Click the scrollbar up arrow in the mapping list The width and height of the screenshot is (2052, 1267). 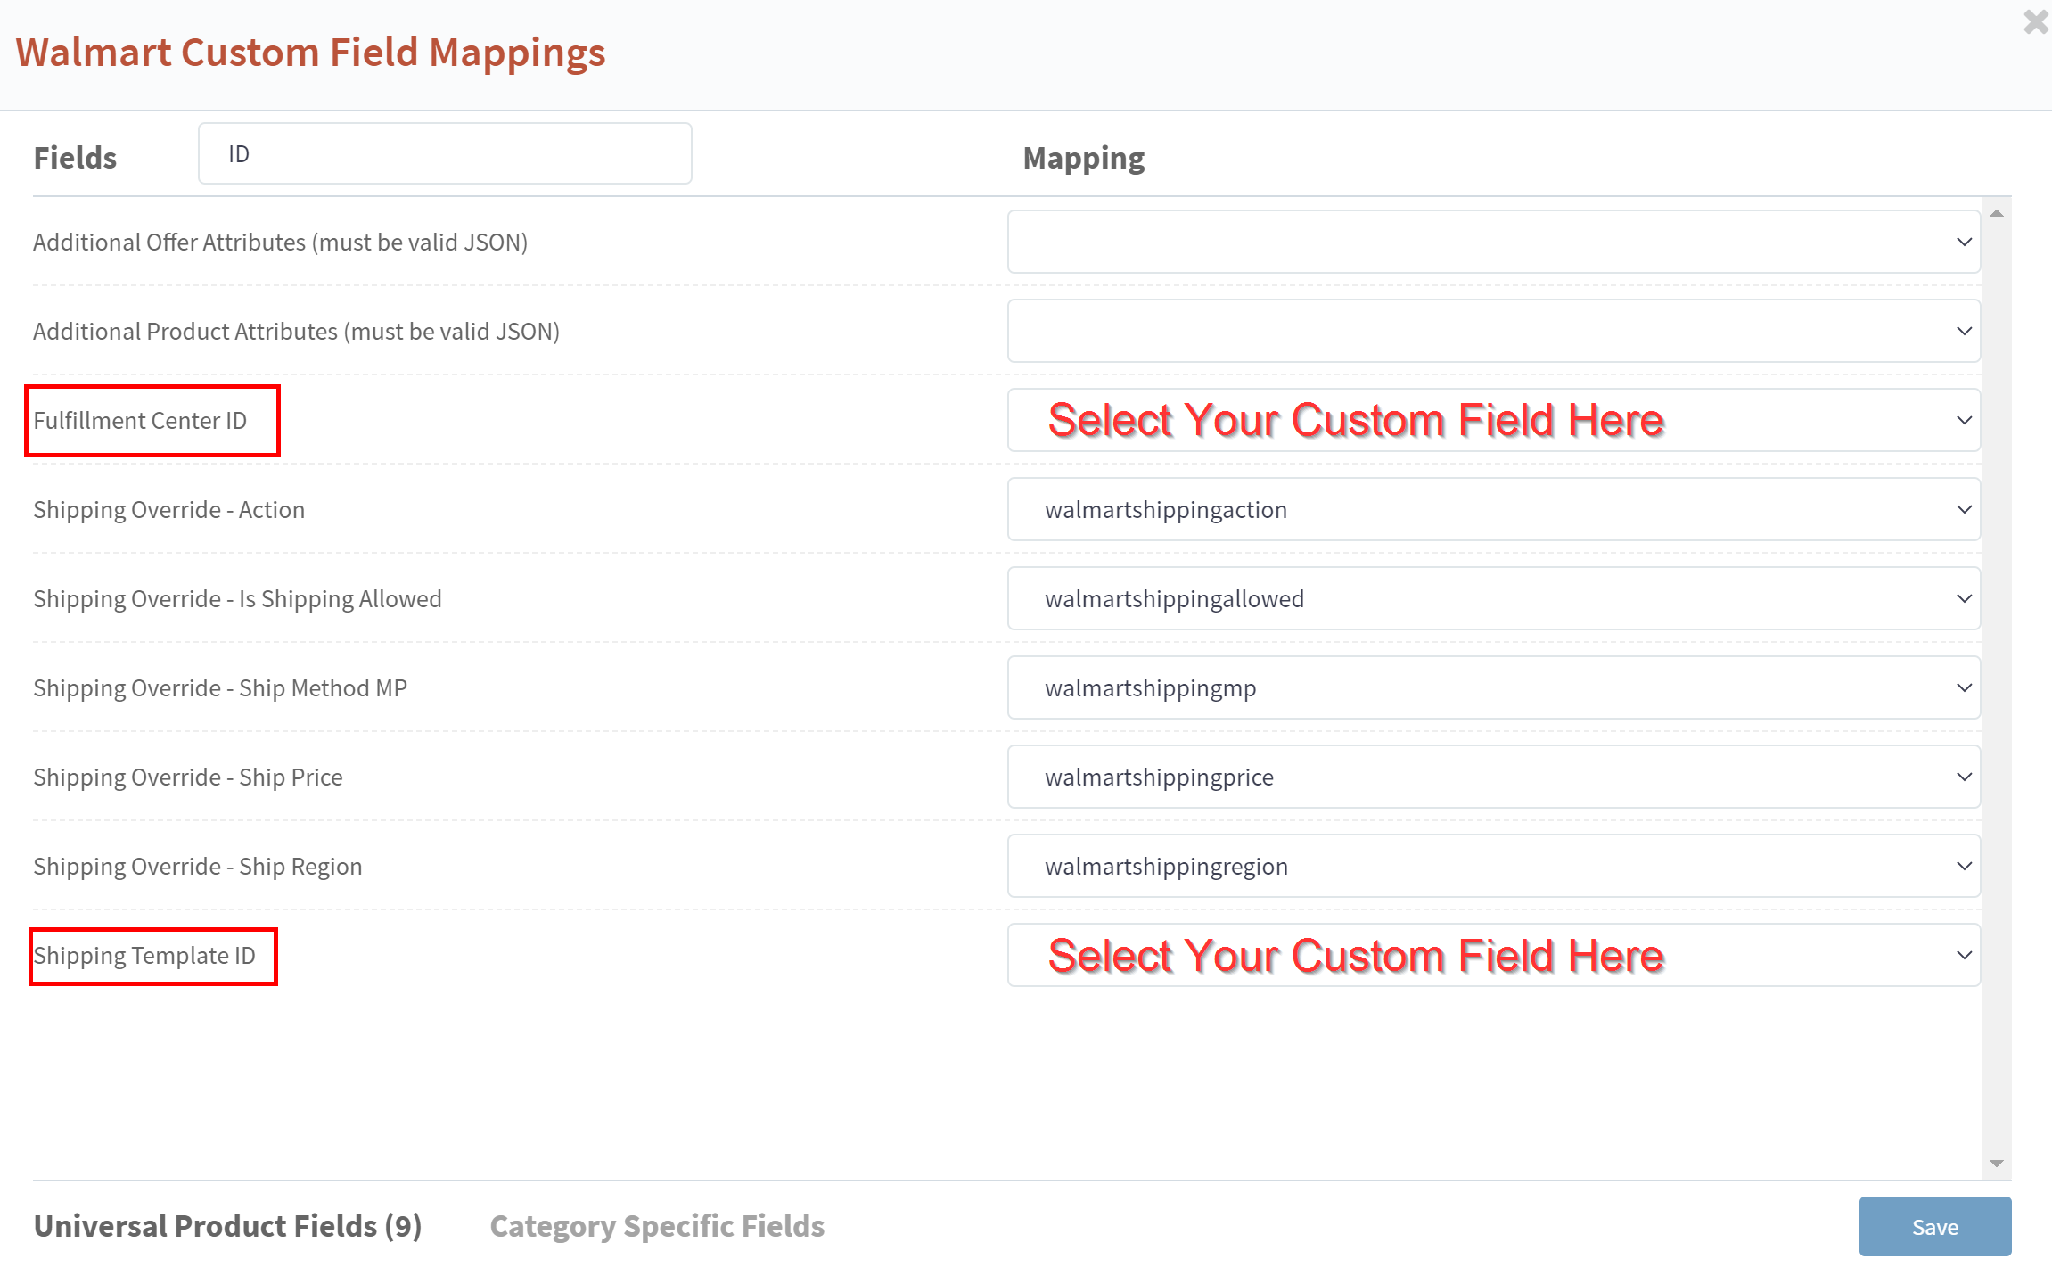[1997, 214]
